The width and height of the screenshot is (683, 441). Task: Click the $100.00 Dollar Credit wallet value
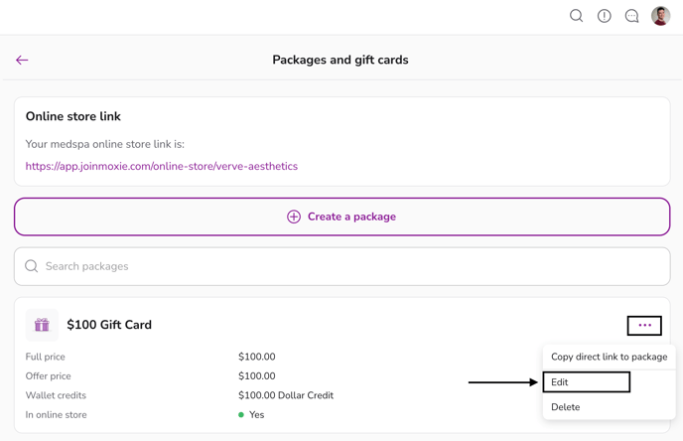(x=286, y=395)
